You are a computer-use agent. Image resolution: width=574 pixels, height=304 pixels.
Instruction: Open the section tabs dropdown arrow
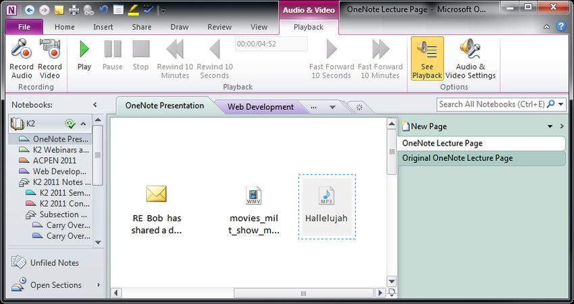[x=332, y=107]
